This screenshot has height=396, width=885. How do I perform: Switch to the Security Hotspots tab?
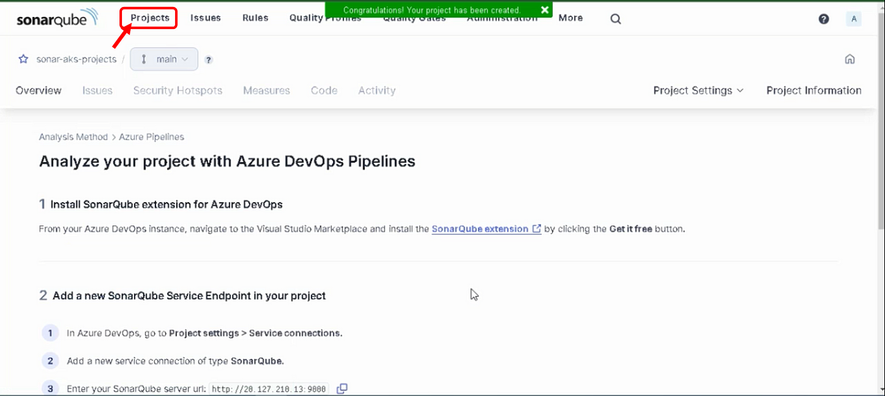[178, 90]
